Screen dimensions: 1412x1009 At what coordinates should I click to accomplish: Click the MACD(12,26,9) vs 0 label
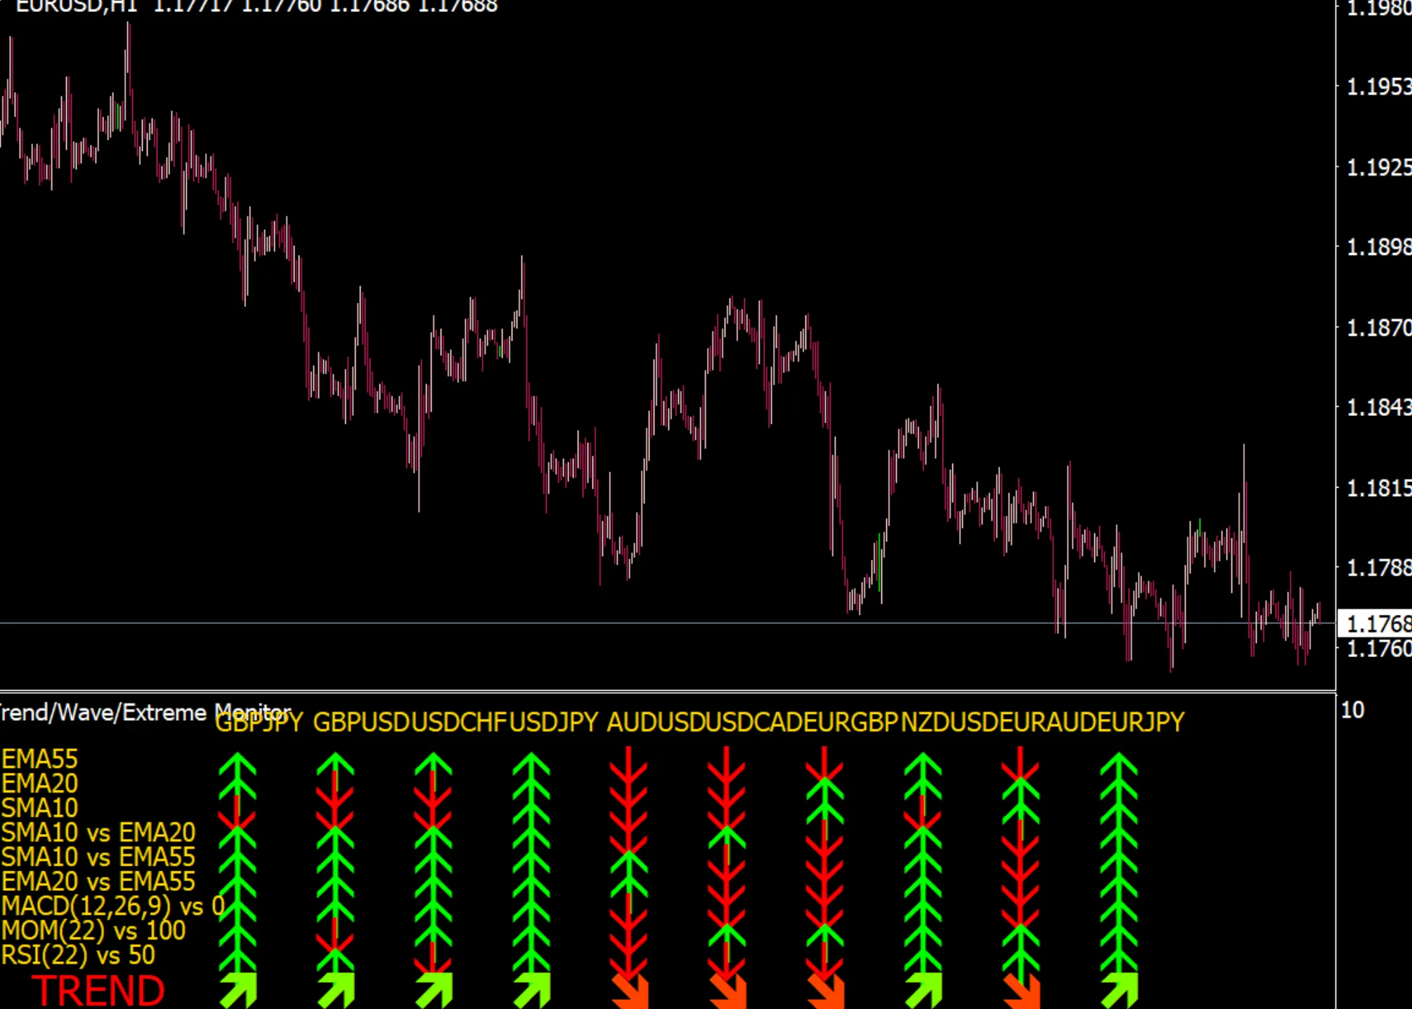[x=113, y=906]
